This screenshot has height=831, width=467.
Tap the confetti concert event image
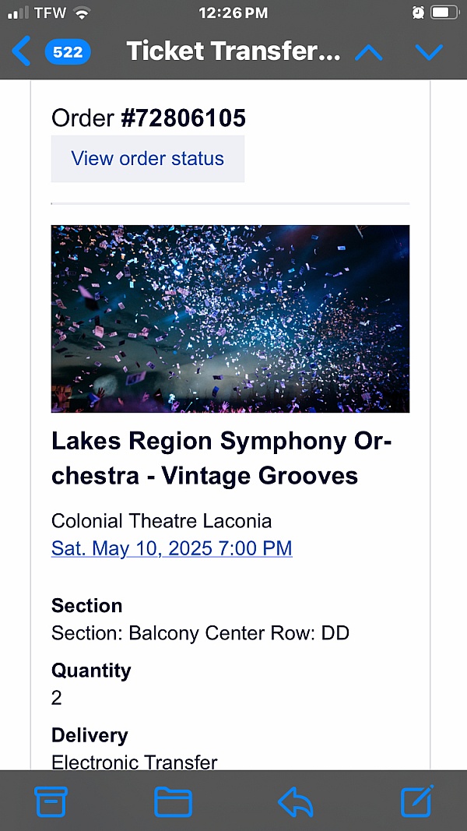click(230, 319)
